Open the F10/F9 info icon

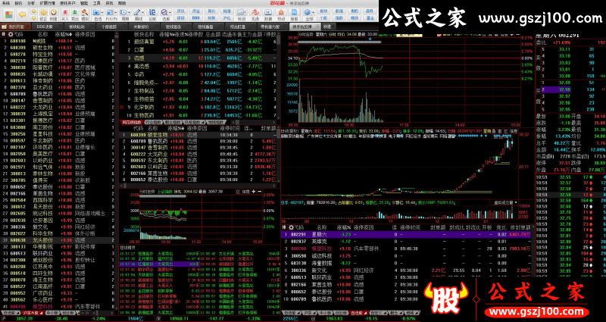coord(109,12)
